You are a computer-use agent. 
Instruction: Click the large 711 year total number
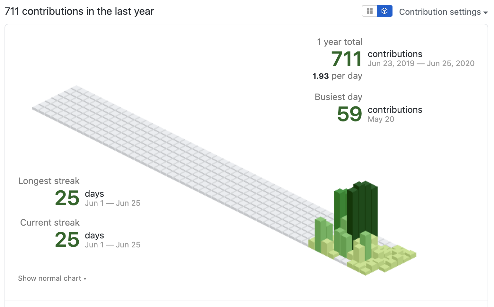click(x=347, y=59)
